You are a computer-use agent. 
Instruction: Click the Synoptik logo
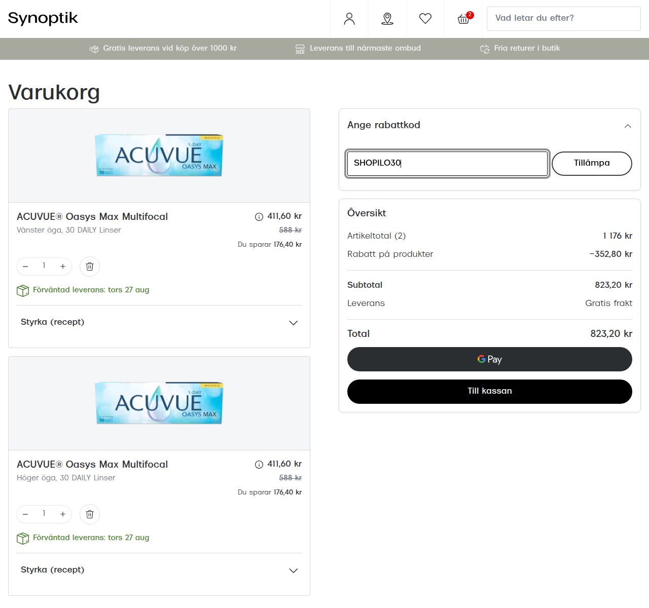point(43,18)
